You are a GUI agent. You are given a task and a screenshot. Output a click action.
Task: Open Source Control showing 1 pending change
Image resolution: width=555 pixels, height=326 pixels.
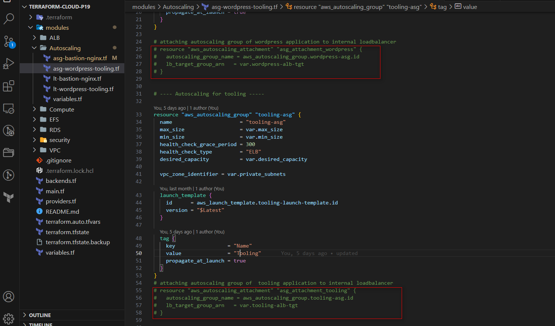[9, 42]
